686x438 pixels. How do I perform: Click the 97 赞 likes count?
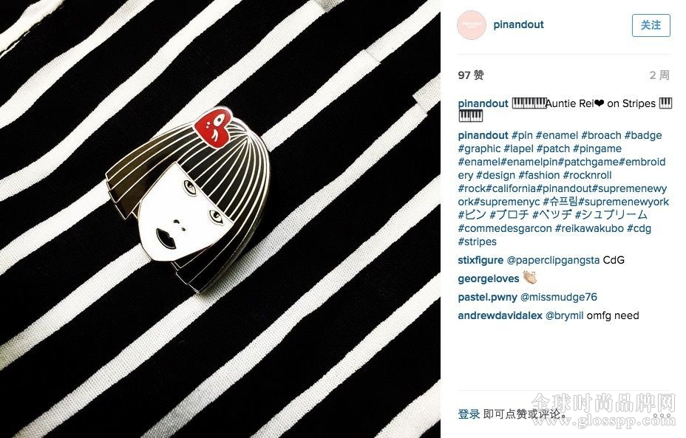pyautogui.click(x=471, y=75)
